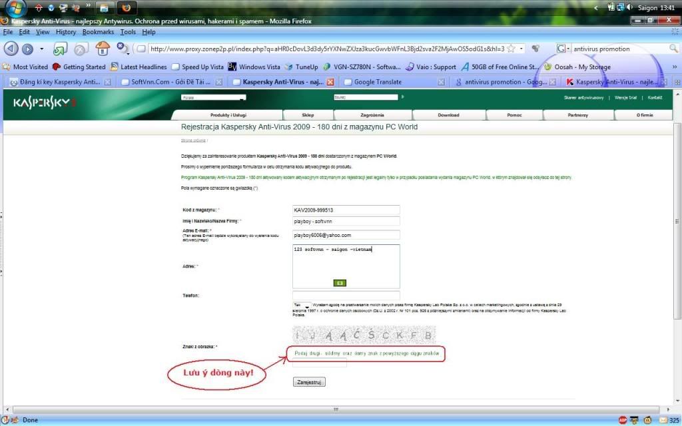Open the Windows Start orb
The height and width of the screenshot is (426, 682).
pyautogui.click(x=16, y=8)
